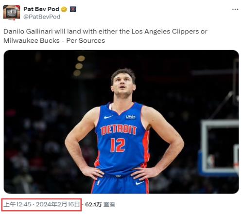Click the gold verified badge
Image resolution: width=243 pixels, height=214 pixels.
(64, 9)
